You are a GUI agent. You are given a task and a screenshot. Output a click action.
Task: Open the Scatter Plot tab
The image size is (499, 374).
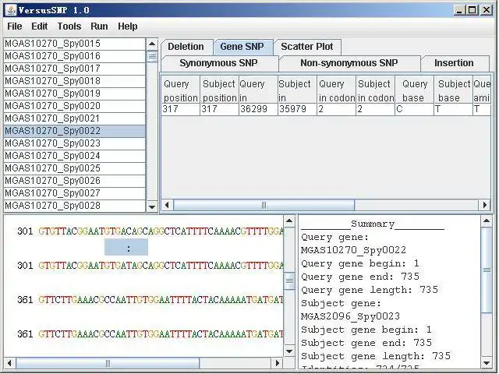[x=306, y=47]
